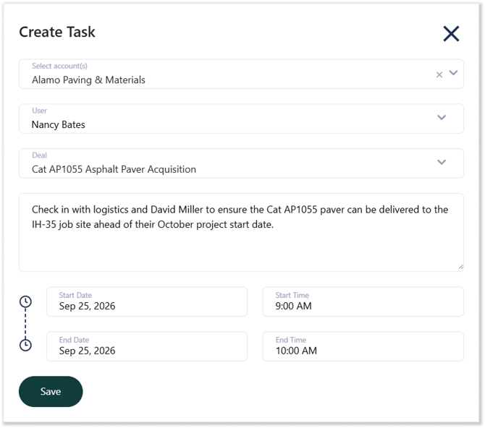485x428 pixels.
Task: Open the User dropdown chevron
Action: pyautogui.click(x=442, y=117)
